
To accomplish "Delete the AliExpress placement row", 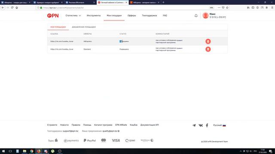I will point(208,41).
